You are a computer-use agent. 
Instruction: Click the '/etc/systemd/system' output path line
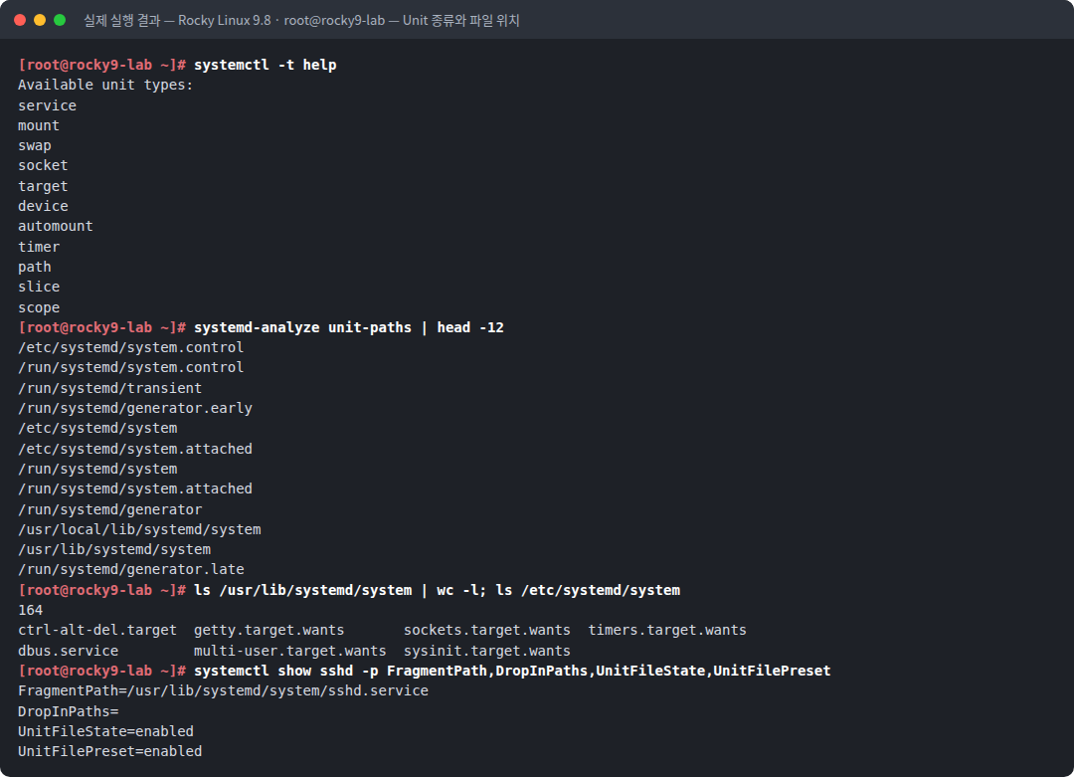click(x=97, y=429)
